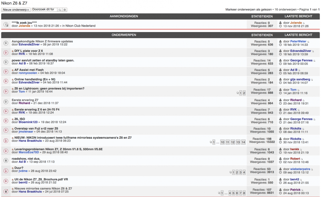Viewport: 321px width, 197px height.
Task: Go to page 12 of the NIEUW NIKON topic
Action: [x=233, y=142]
